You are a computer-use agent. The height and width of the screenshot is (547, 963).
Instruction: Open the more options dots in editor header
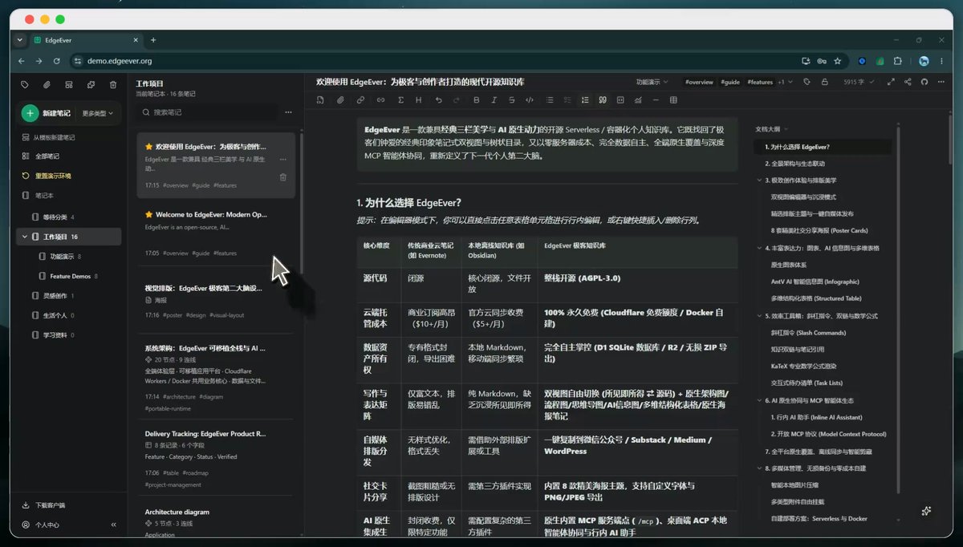coord(941,82)
